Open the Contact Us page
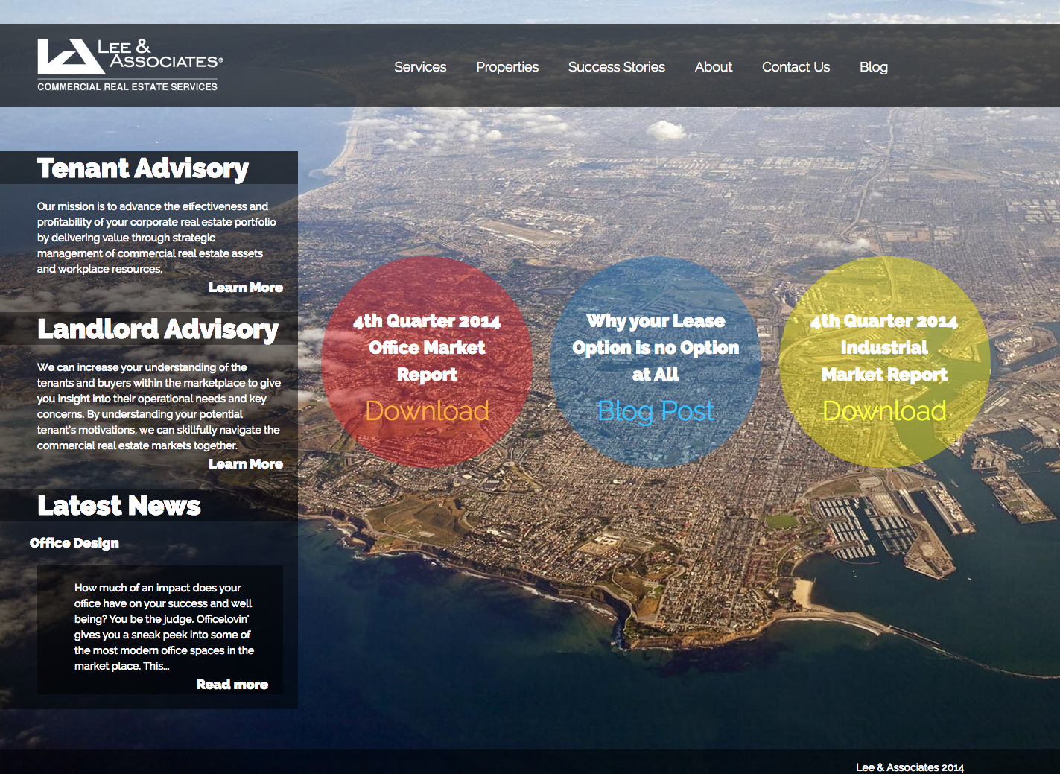The width and height of the screenshot is (1060, 774). pyautogui.click(x=796, y=67)
